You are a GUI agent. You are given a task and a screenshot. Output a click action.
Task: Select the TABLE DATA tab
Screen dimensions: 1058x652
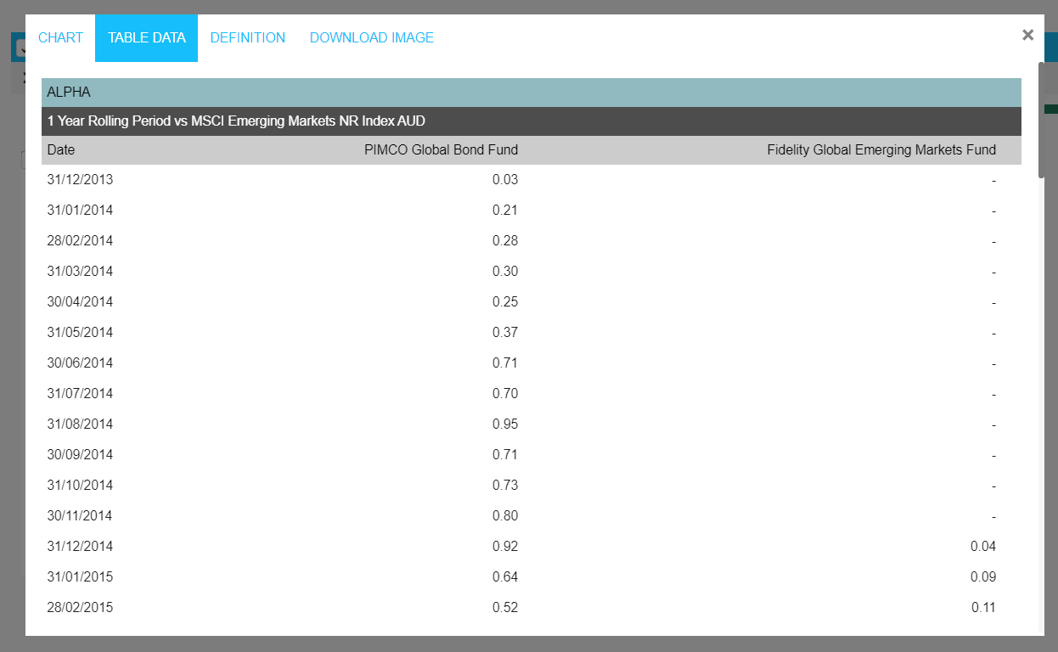[x=146, y=38]
